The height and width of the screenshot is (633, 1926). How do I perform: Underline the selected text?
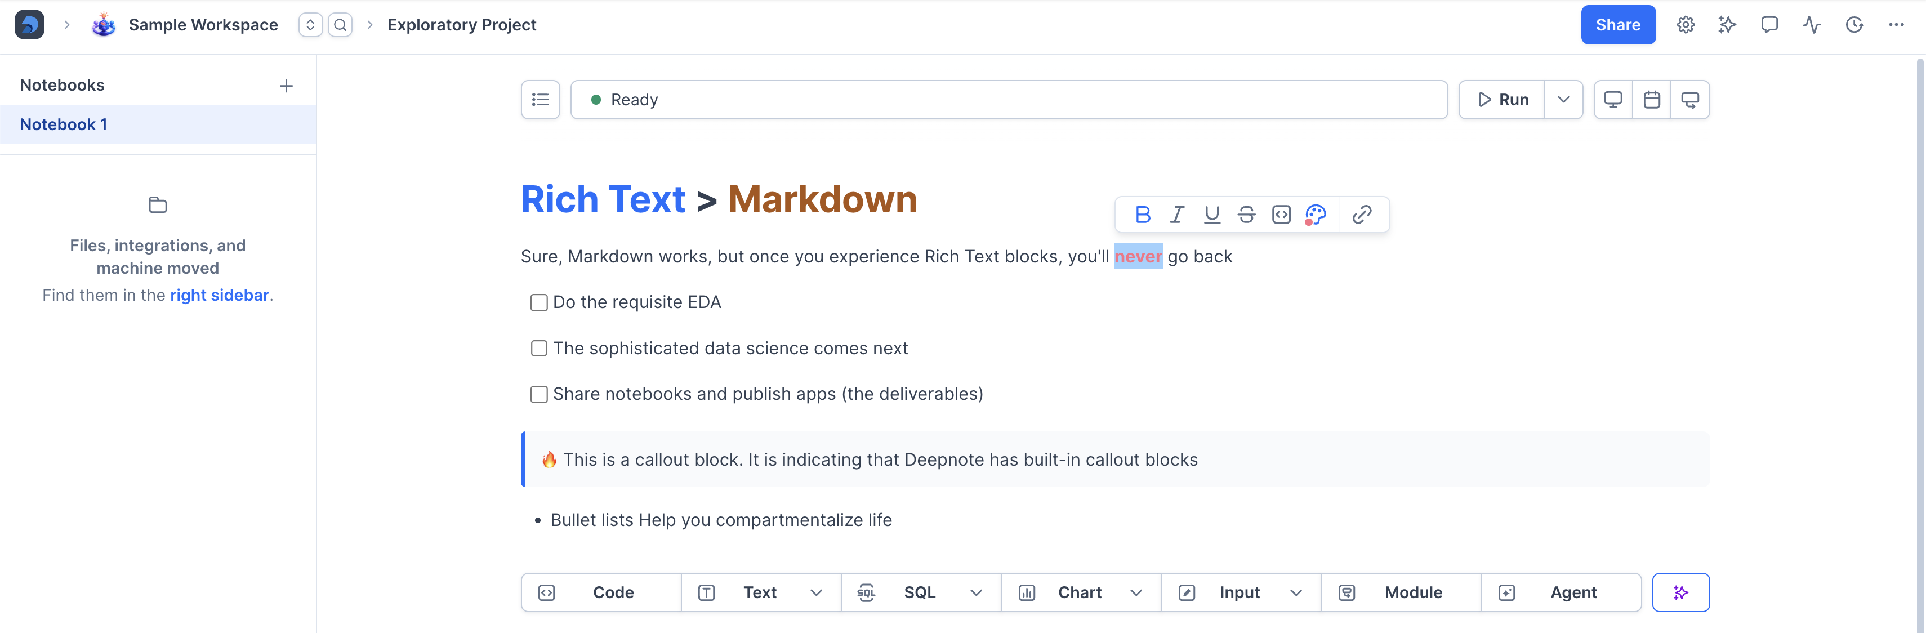point(1212,215)
